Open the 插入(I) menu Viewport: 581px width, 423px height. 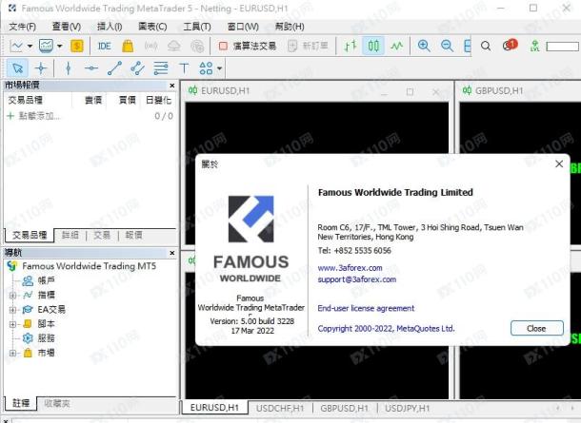click(110, 27)
